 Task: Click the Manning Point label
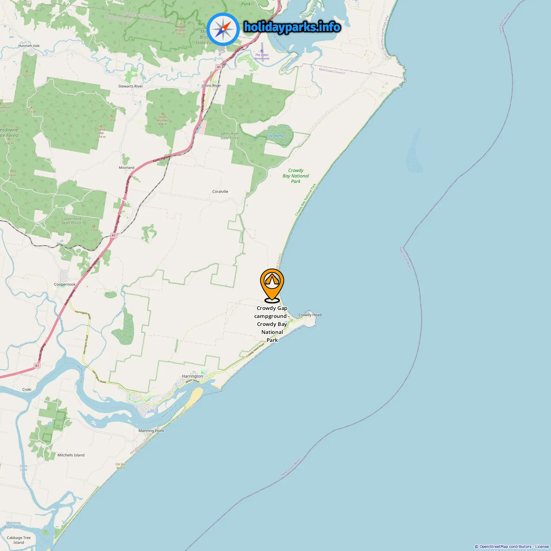(x=151, y=431)
